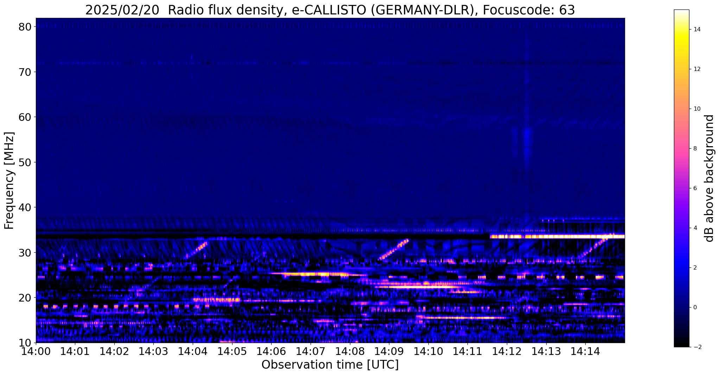Click the 14:12 time tick label
720x375 pixels.
tap(507, 351)
